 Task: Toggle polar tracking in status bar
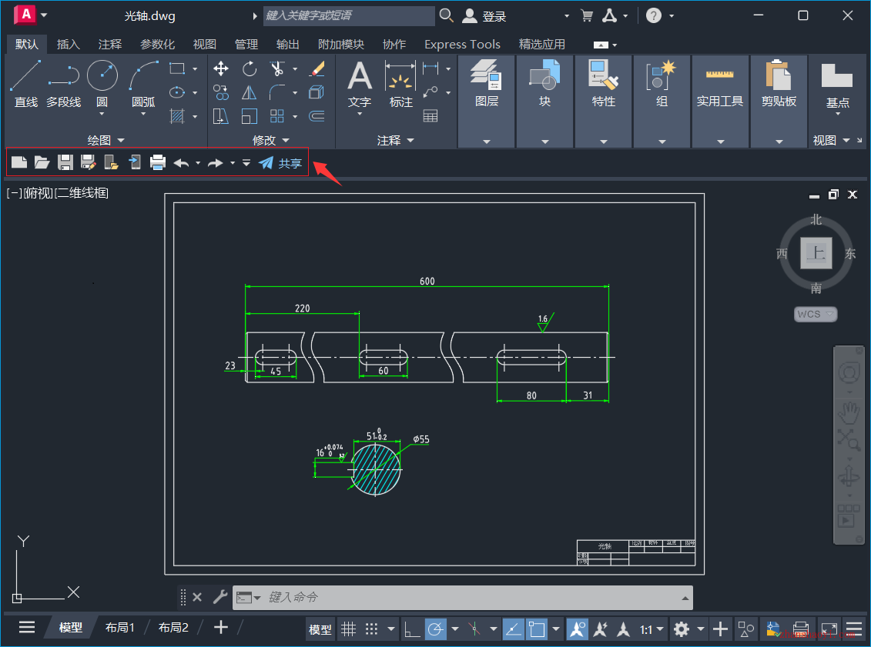pos(436,629)
